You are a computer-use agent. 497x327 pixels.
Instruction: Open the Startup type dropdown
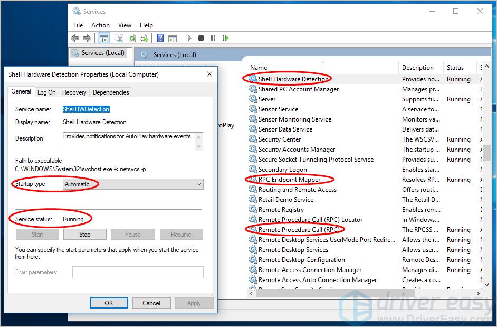point(133,184)
